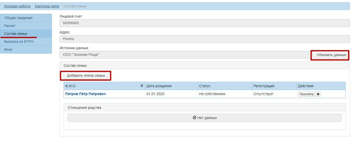Select the Расчет sidebar item
Screen dimensions: 352x142
[26, 26]
